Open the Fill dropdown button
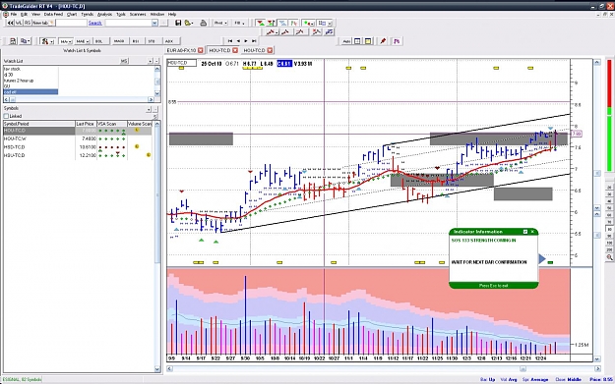 239,24
